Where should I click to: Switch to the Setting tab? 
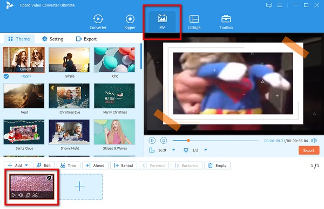coord(52,39)
